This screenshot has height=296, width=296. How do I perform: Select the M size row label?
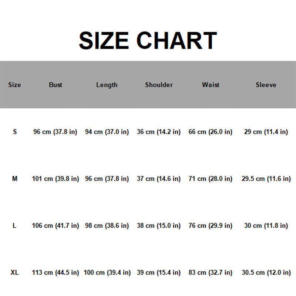[15, 179]
